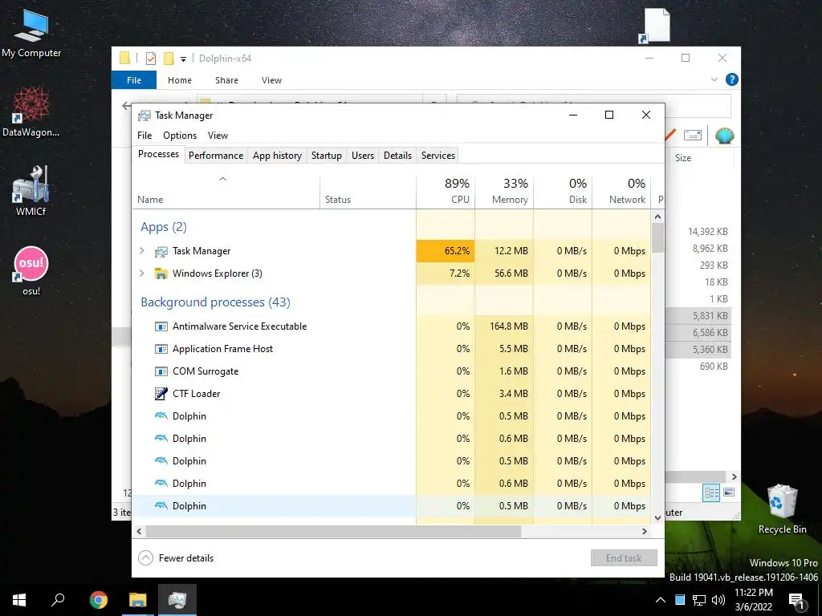This screenshot has height=616, width=822.
Task: Open DataWagon desktop shortcut
Action: point(31,111)
